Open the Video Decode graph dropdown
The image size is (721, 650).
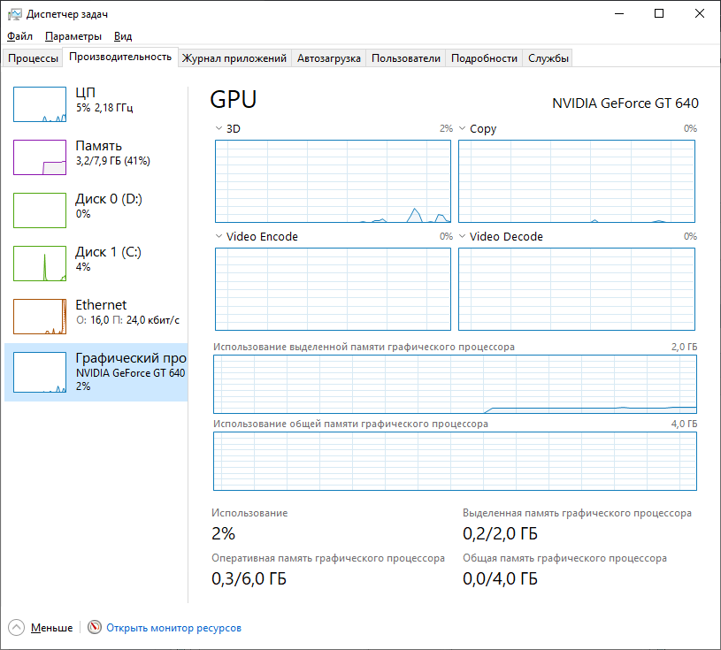pos(462,237)
